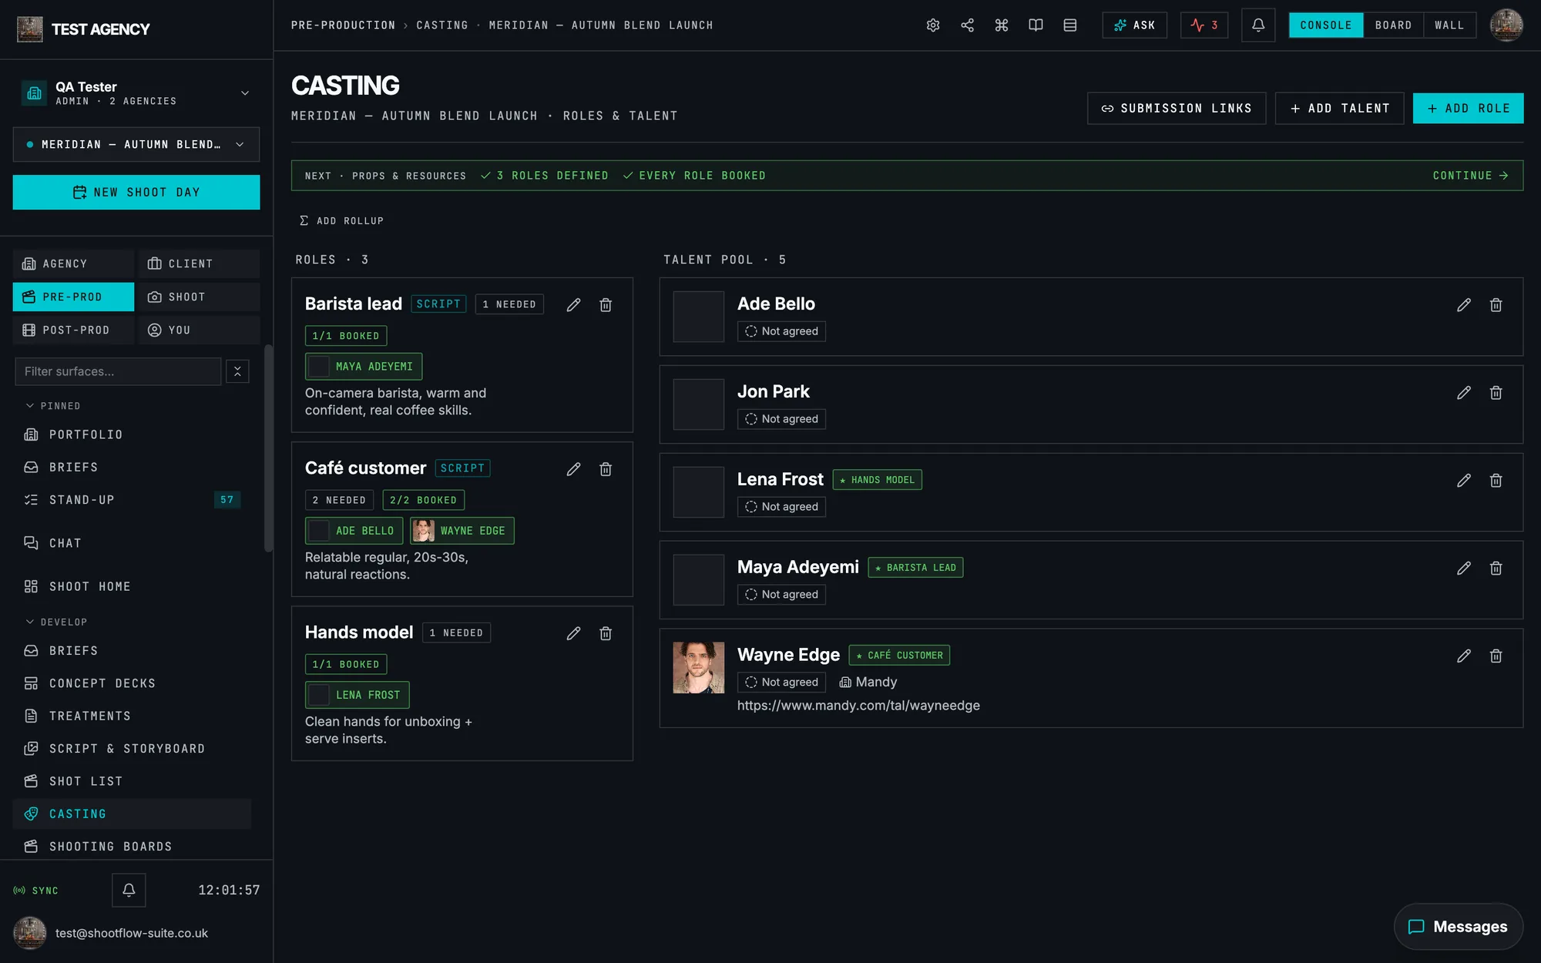Open notifications bell in top bar
1541x963 pixels.
[x=1258, y=25]
